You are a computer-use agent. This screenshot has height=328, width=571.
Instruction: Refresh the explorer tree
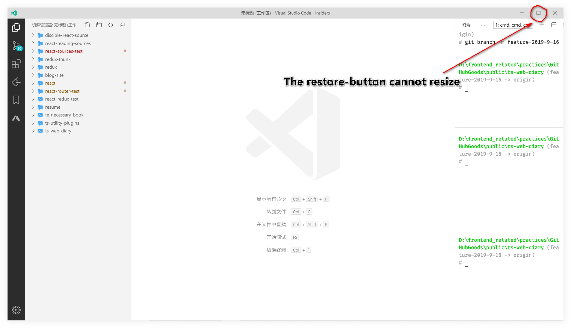(111, 25)
